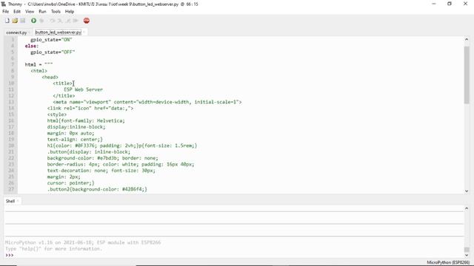The width and height of the screenshot is (474, 266).
Task: Debug current script with bug icon
Action: [41, 21]
